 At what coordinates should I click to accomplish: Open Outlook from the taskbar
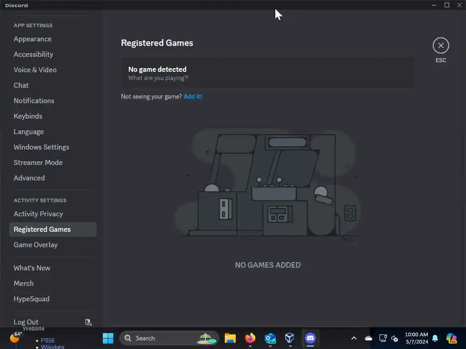point(270,338)
